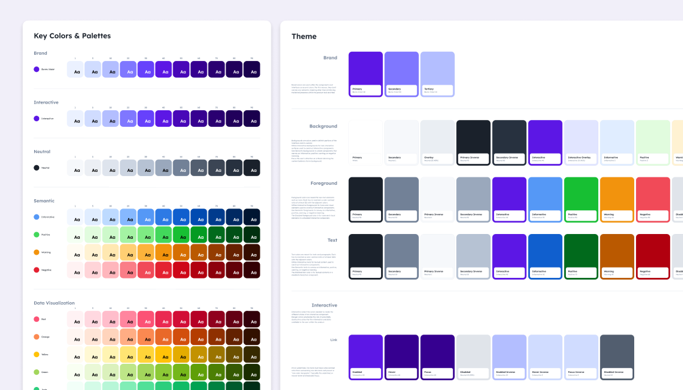Click the Primary Inverse background swatch

[x=473, y=141]
